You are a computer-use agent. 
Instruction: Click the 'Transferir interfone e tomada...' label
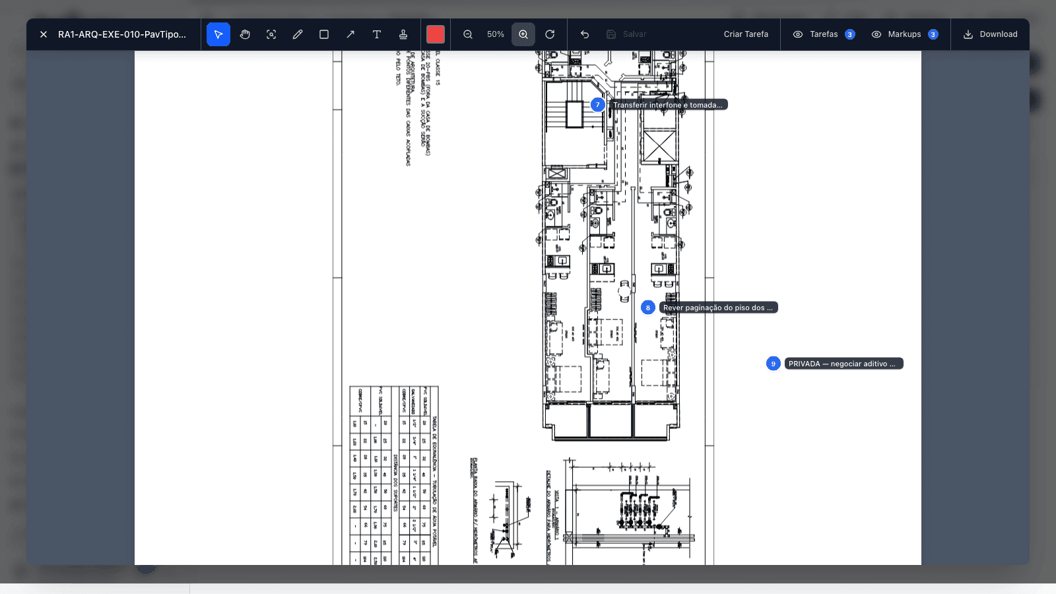click(x=668, y=105)
